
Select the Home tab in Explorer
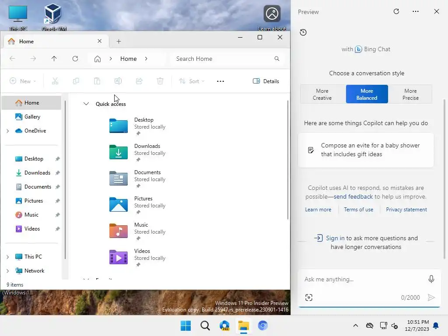(x=56, y=42)
